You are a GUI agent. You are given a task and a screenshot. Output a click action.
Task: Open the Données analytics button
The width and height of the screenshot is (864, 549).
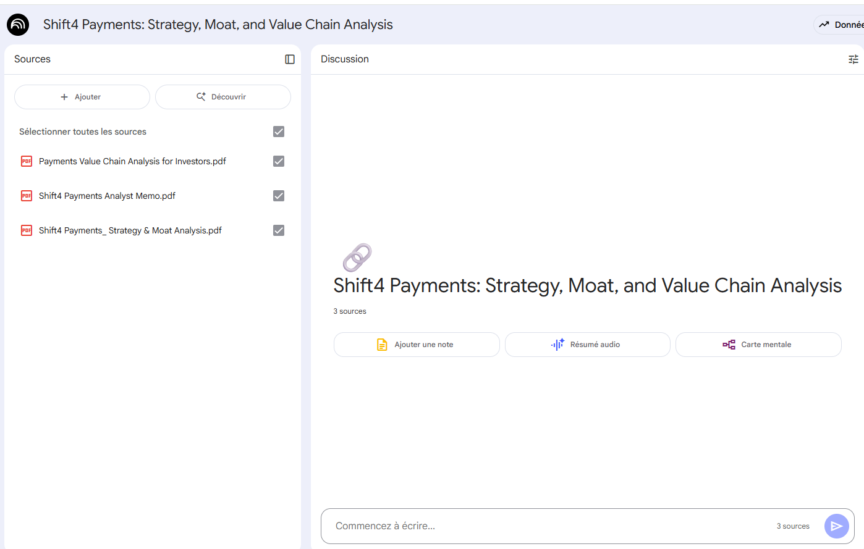(x=839, y=25)
